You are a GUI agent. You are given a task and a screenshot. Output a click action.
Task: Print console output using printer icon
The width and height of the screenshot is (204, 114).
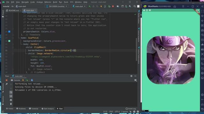[x=11, y=100]
